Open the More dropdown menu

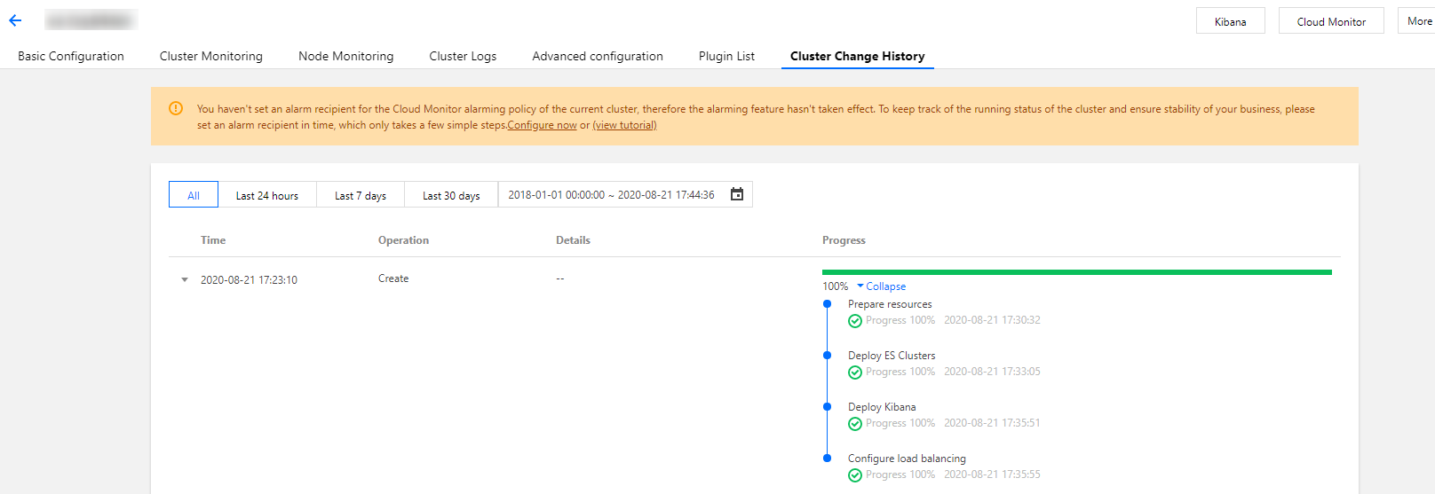[1418, 21]
